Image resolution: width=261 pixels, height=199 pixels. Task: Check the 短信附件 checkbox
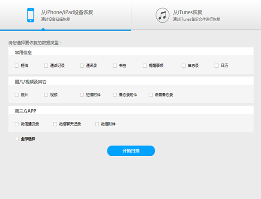click(82, 95)
